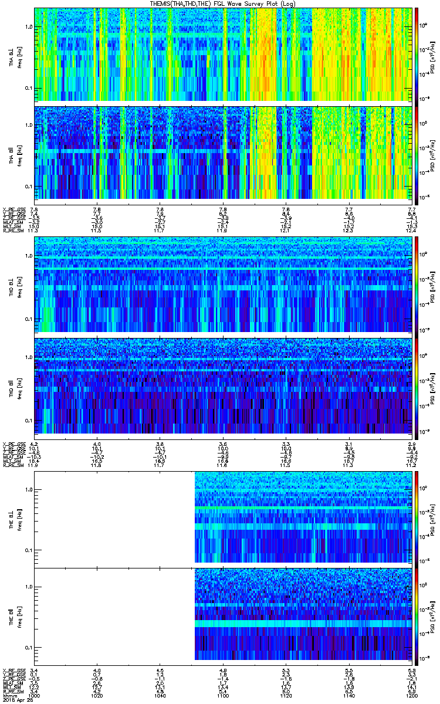This screenshot has height=704, width=440.
Task: Click the R_RE_SM row label under THA panels
Action: (x=13, y=231)
